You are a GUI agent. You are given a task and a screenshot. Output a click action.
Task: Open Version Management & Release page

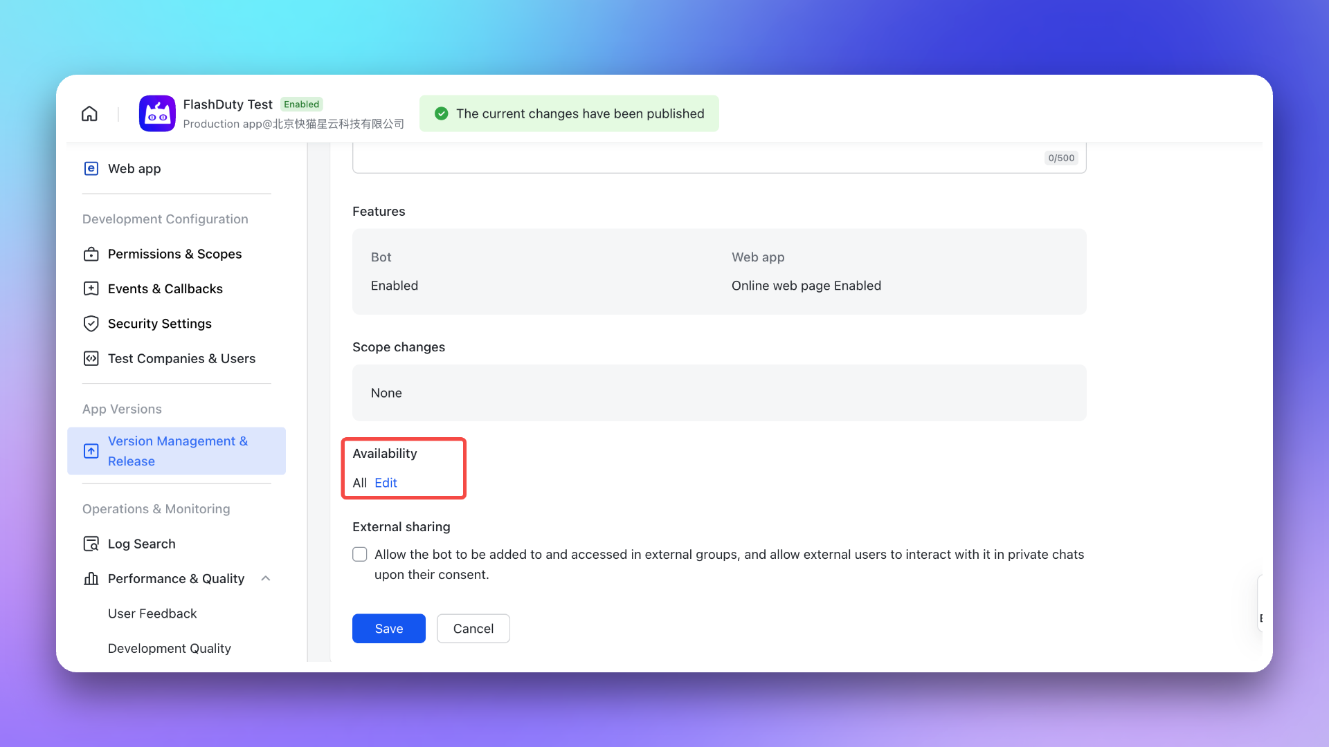(177, 451)
